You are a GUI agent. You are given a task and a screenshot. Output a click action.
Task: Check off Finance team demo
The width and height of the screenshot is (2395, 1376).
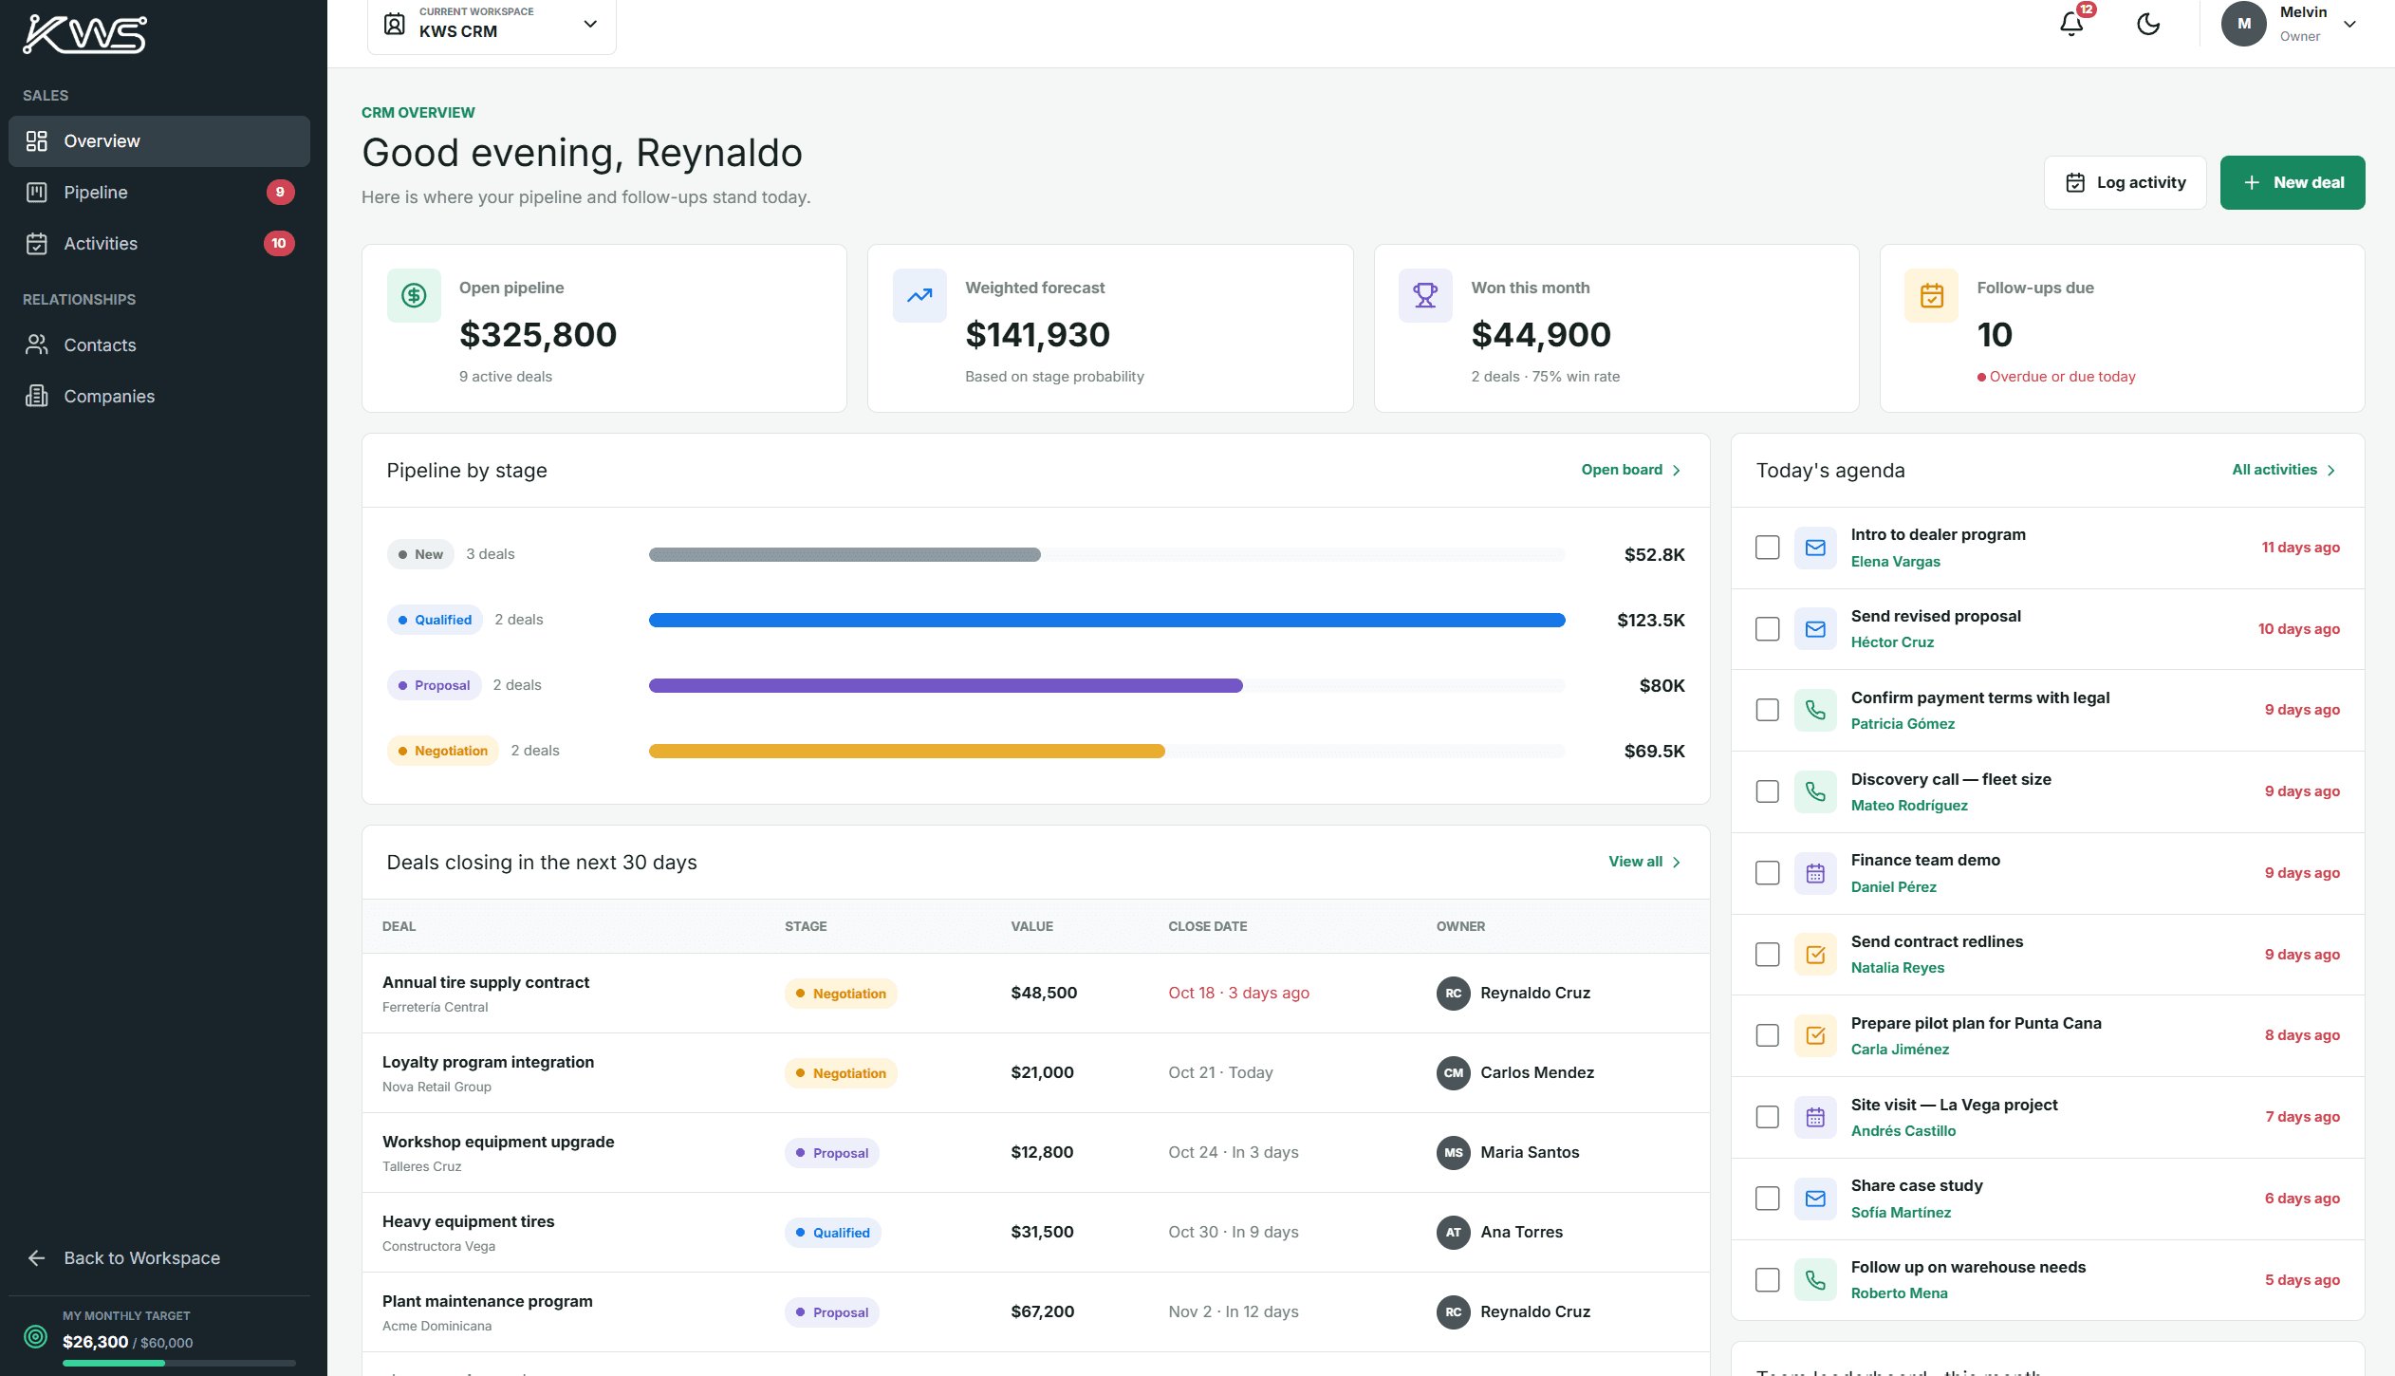(x=1767, y=873)
